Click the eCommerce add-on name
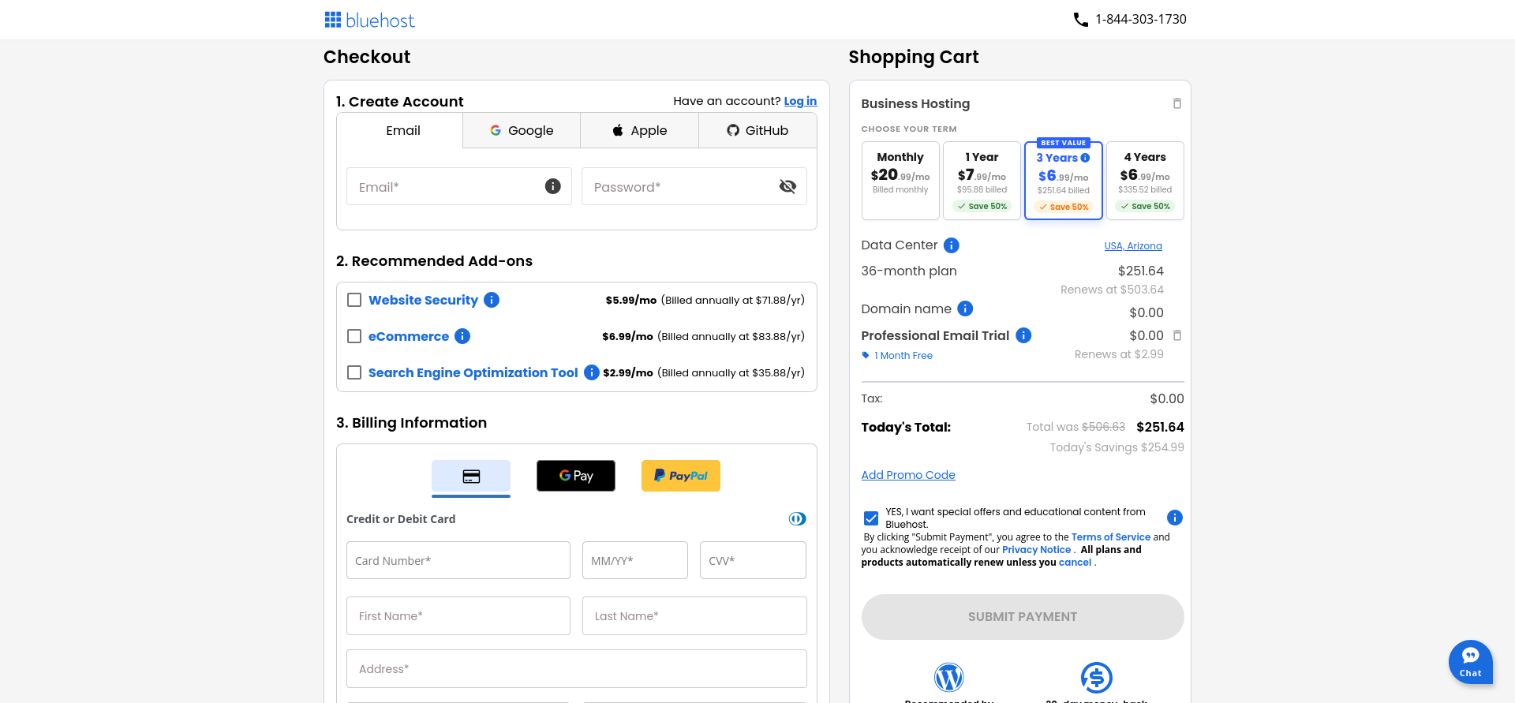This screenshot has height=703, width=1515. [409, 336]
